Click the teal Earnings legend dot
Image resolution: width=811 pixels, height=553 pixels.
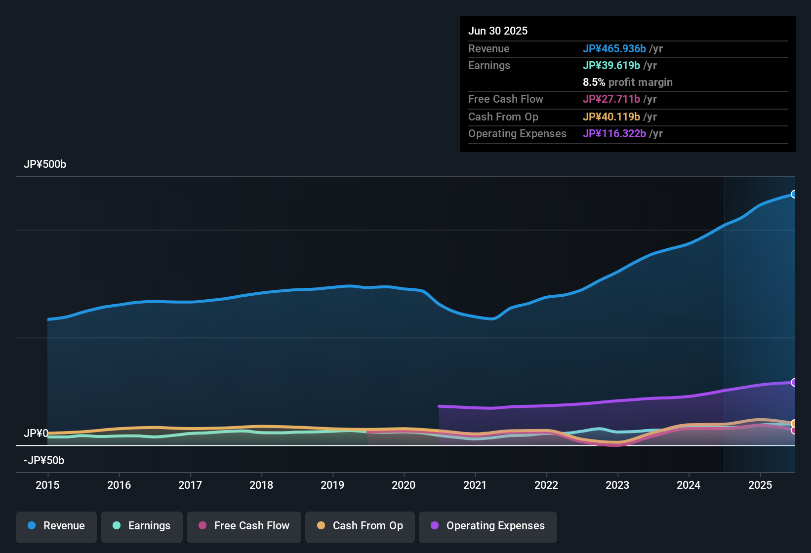[x=117, y=526]
